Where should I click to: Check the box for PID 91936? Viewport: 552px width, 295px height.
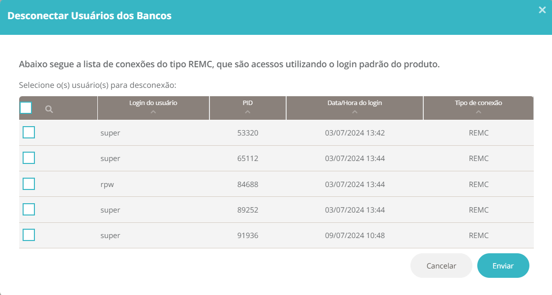pyautogui.click(x=29, y=235)
